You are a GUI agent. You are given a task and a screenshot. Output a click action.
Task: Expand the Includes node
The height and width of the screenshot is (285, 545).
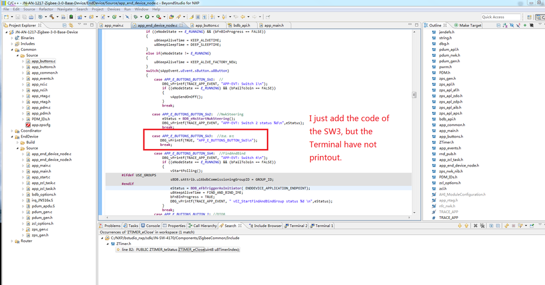(12, 44)
